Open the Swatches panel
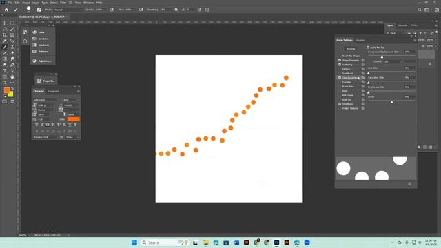This screenshot has height=248, width=441. (x=41, y=39)
